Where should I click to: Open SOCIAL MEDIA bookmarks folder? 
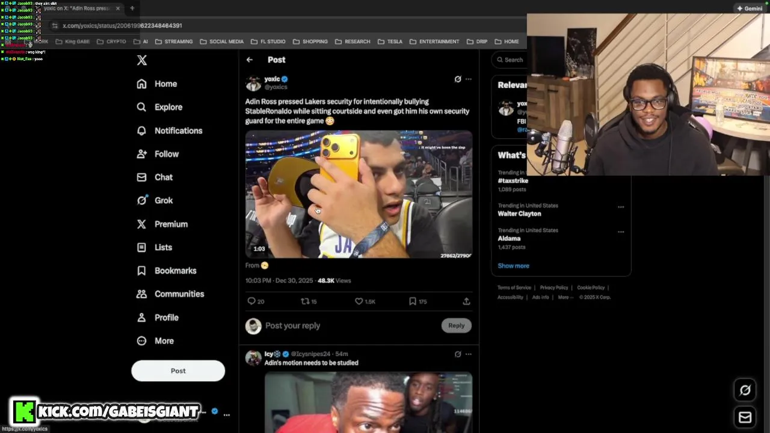point(222,41)
